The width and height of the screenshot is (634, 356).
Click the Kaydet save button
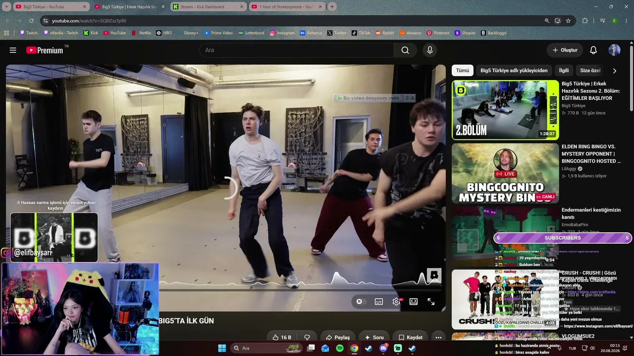pyautogui.click(x=410, y=337)
